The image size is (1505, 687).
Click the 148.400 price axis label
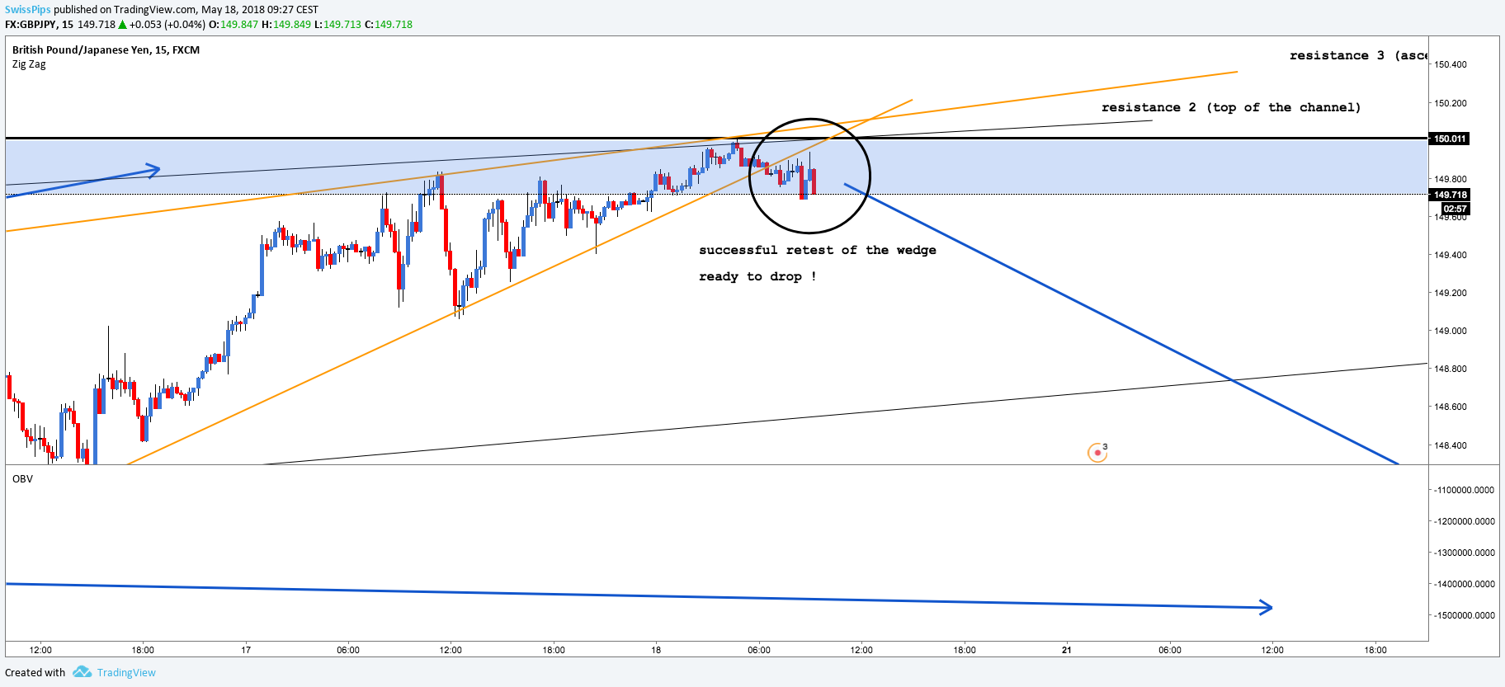tap(1451, 445)
